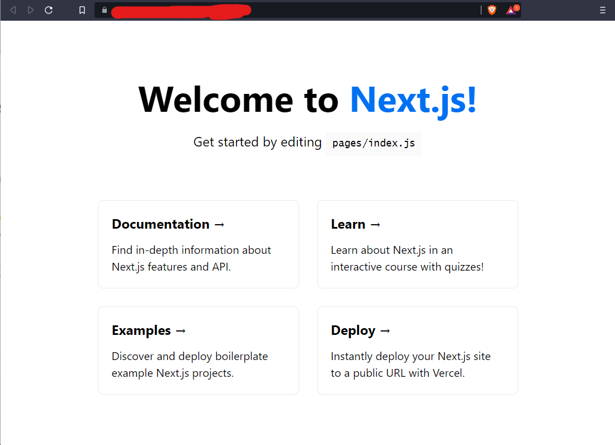Screen dimensions: 615x445
Task: Follow the blue Next.js! title link
Action: coord(413,101)
